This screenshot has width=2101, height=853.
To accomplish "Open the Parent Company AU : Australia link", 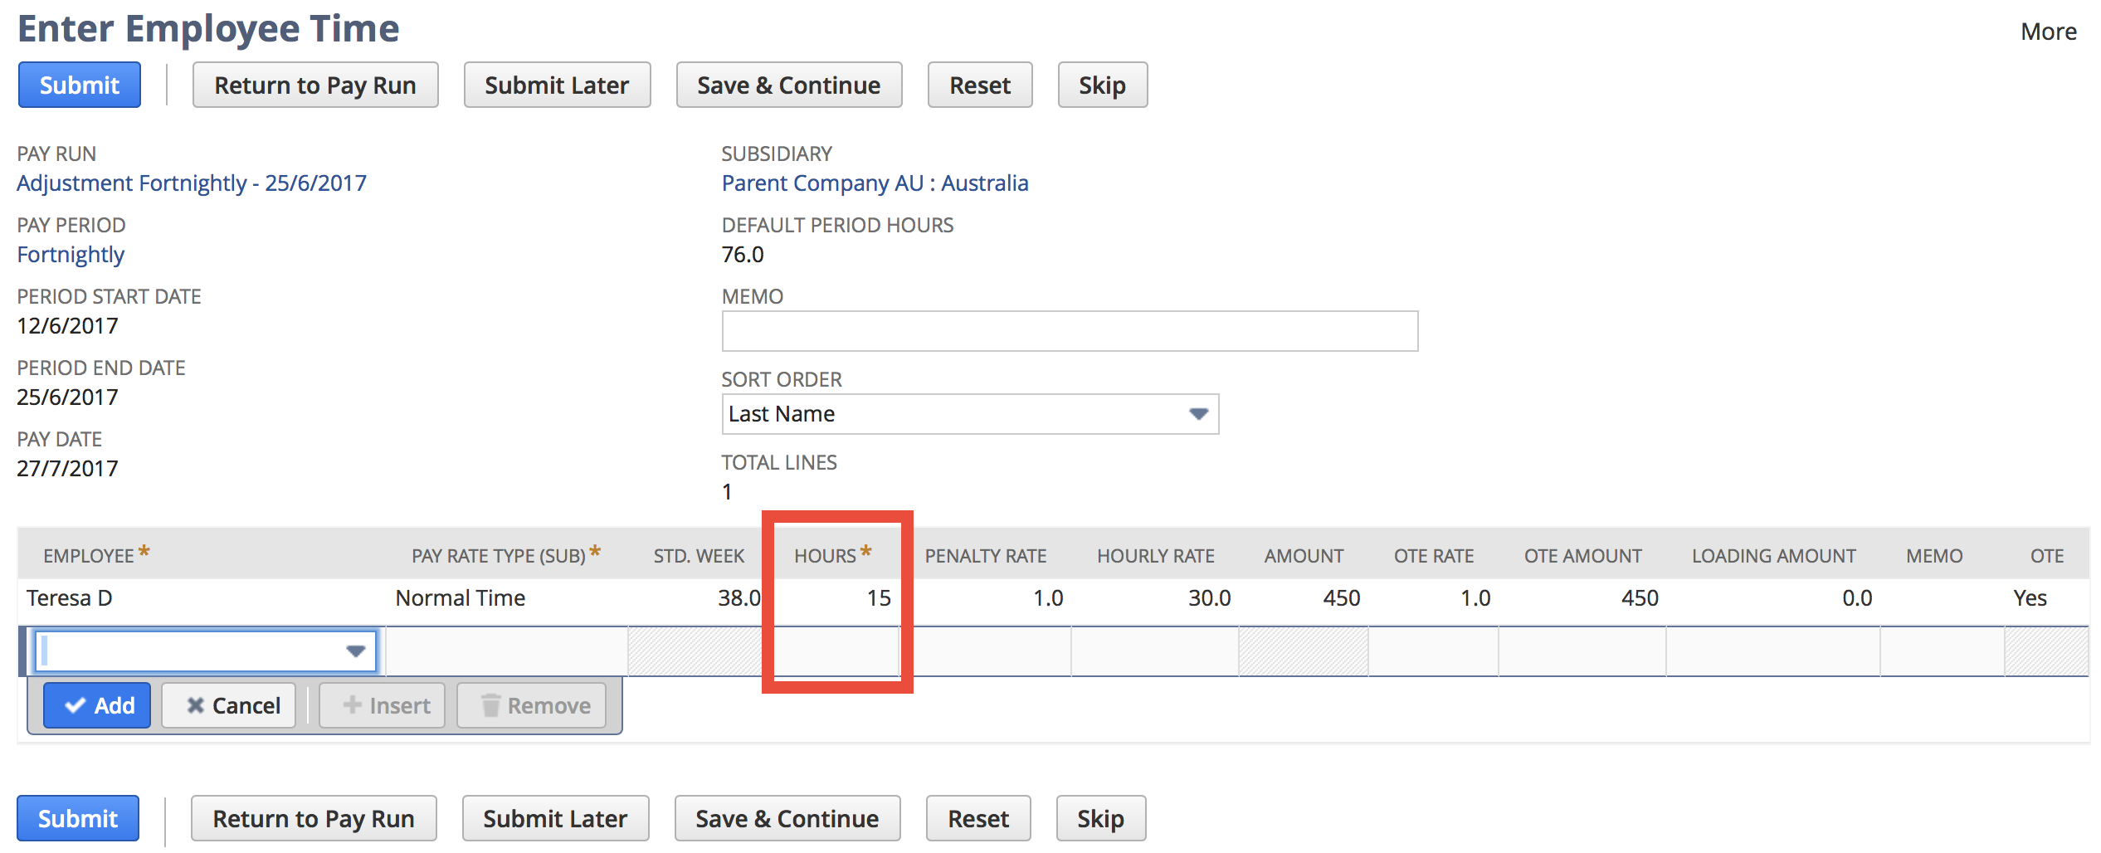I will click(875, 183).
